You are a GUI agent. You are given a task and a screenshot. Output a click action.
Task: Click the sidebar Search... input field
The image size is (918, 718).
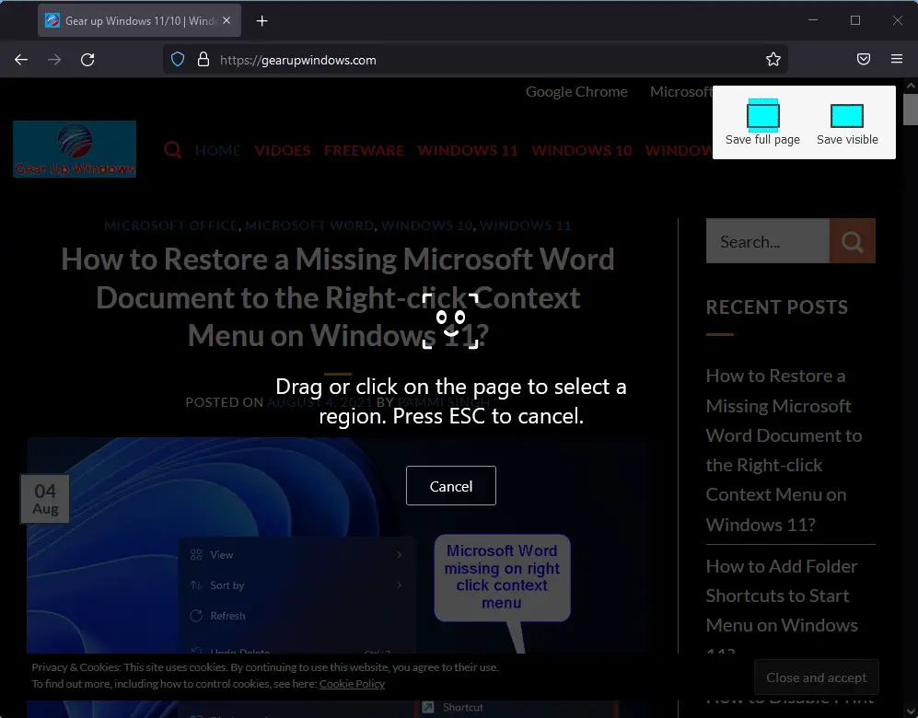(x=768, y=241)
